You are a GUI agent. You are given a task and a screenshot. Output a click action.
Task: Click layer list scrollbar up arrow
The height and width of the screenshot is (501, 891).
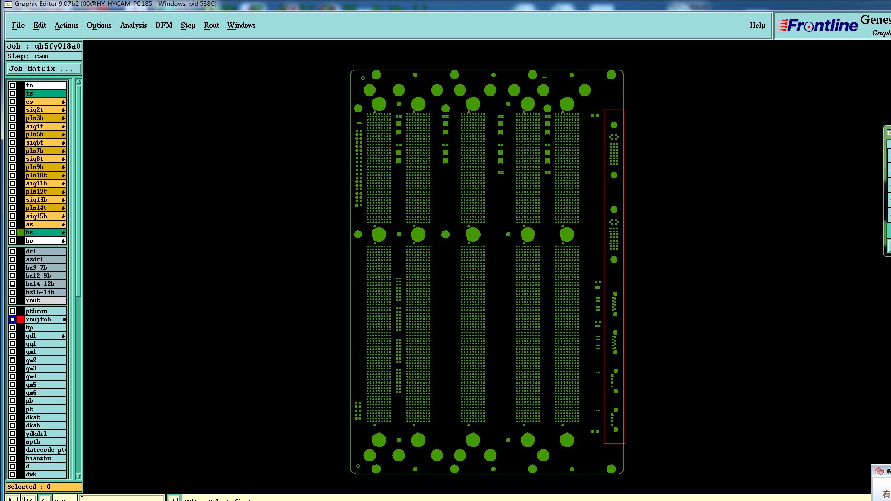[79, 82]
